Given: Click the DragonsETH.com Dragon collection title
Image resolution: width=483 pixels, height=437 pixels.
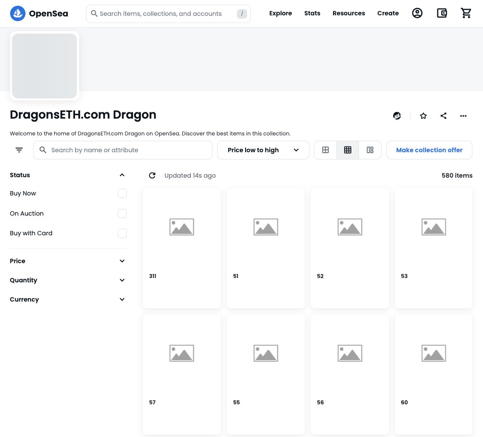Looking at the screenshot, I should point(83,114).
